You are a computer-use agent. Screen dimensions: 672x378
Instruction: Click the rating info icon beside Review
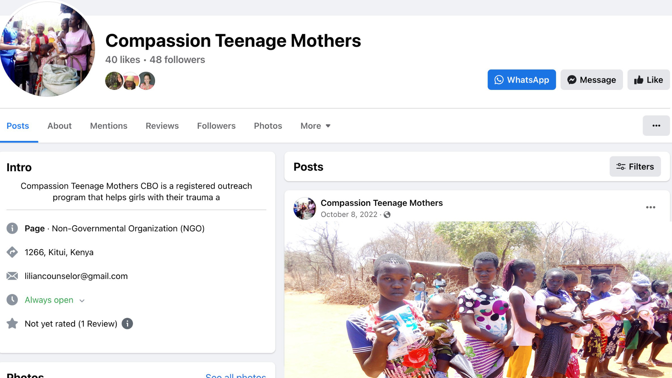point(127,324)
